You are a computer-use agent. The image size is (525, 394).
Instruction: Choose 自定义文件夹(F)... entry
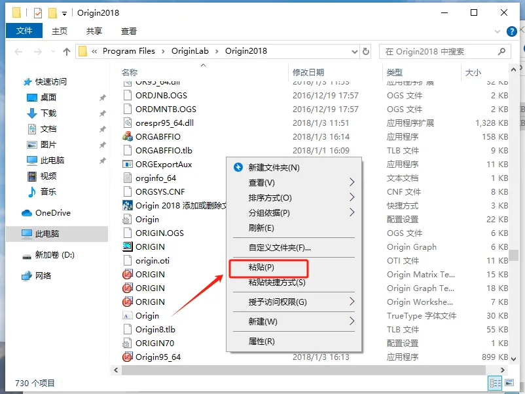(280, 247)
